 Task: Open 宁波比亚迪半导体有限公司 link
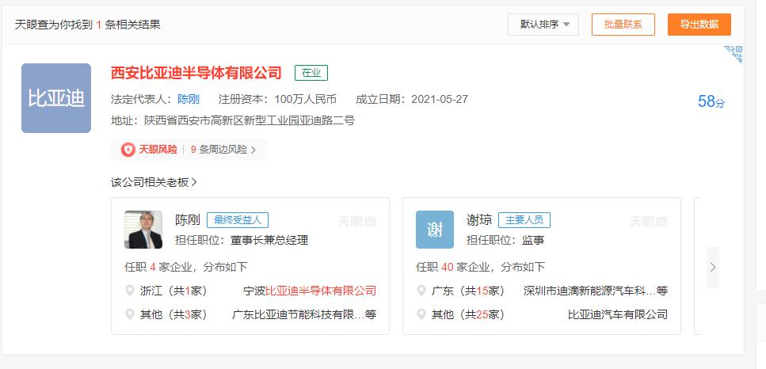coord(310,291)
